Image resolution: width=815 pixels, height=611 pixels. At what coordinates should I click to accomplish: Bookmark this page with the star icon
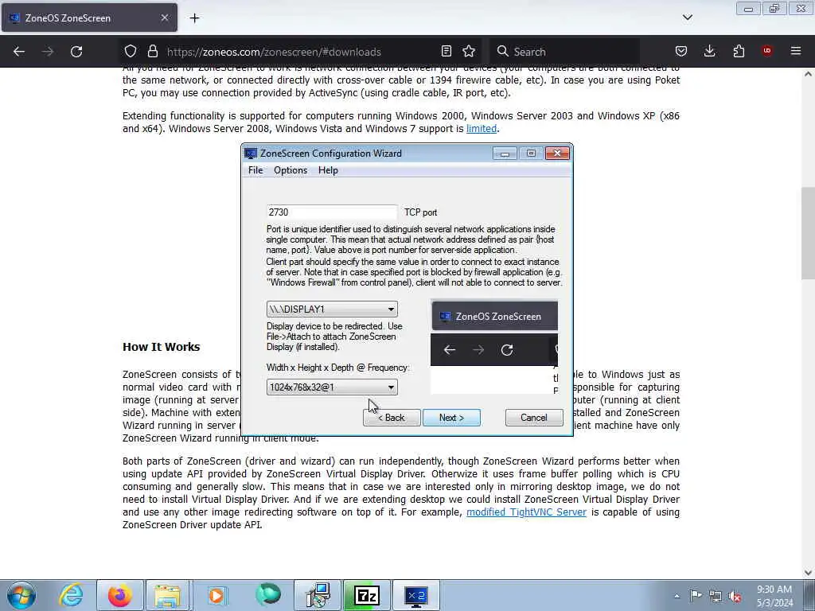[469, 52]
